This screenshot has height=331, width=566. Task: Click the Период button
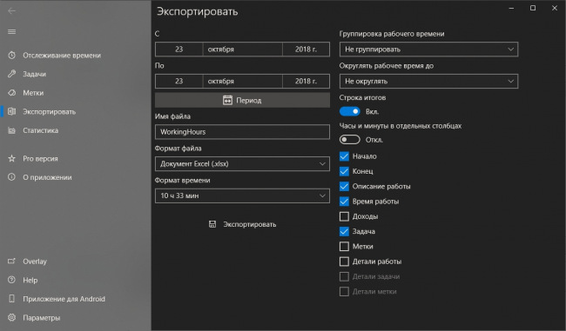tap(242, 100)
